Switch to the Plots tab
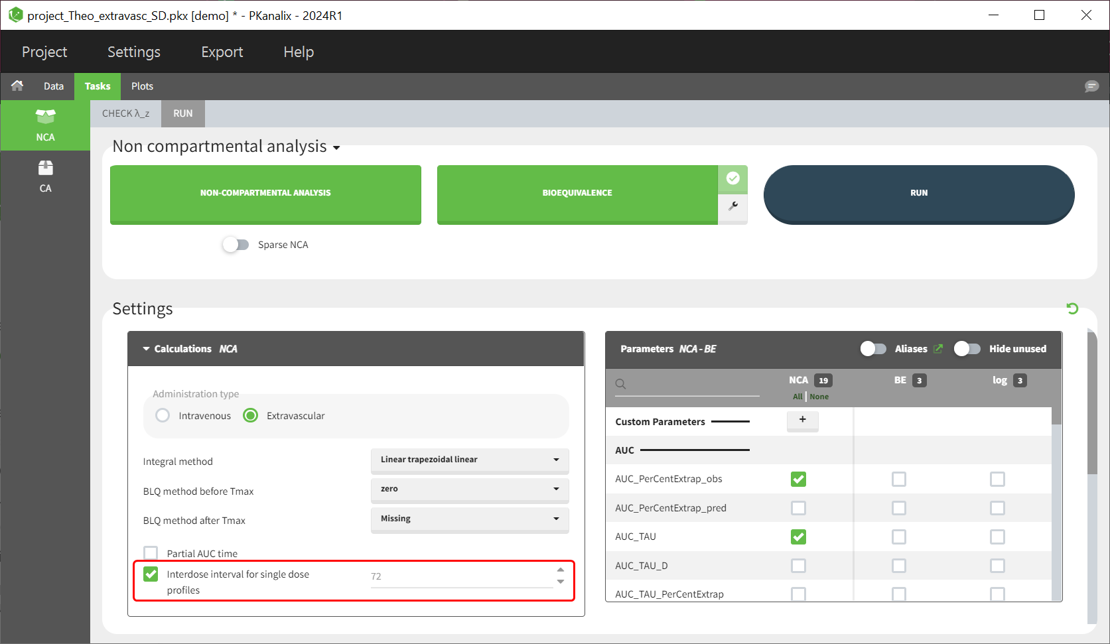The width and height of the screenshot is (1110, 644). 142,86
